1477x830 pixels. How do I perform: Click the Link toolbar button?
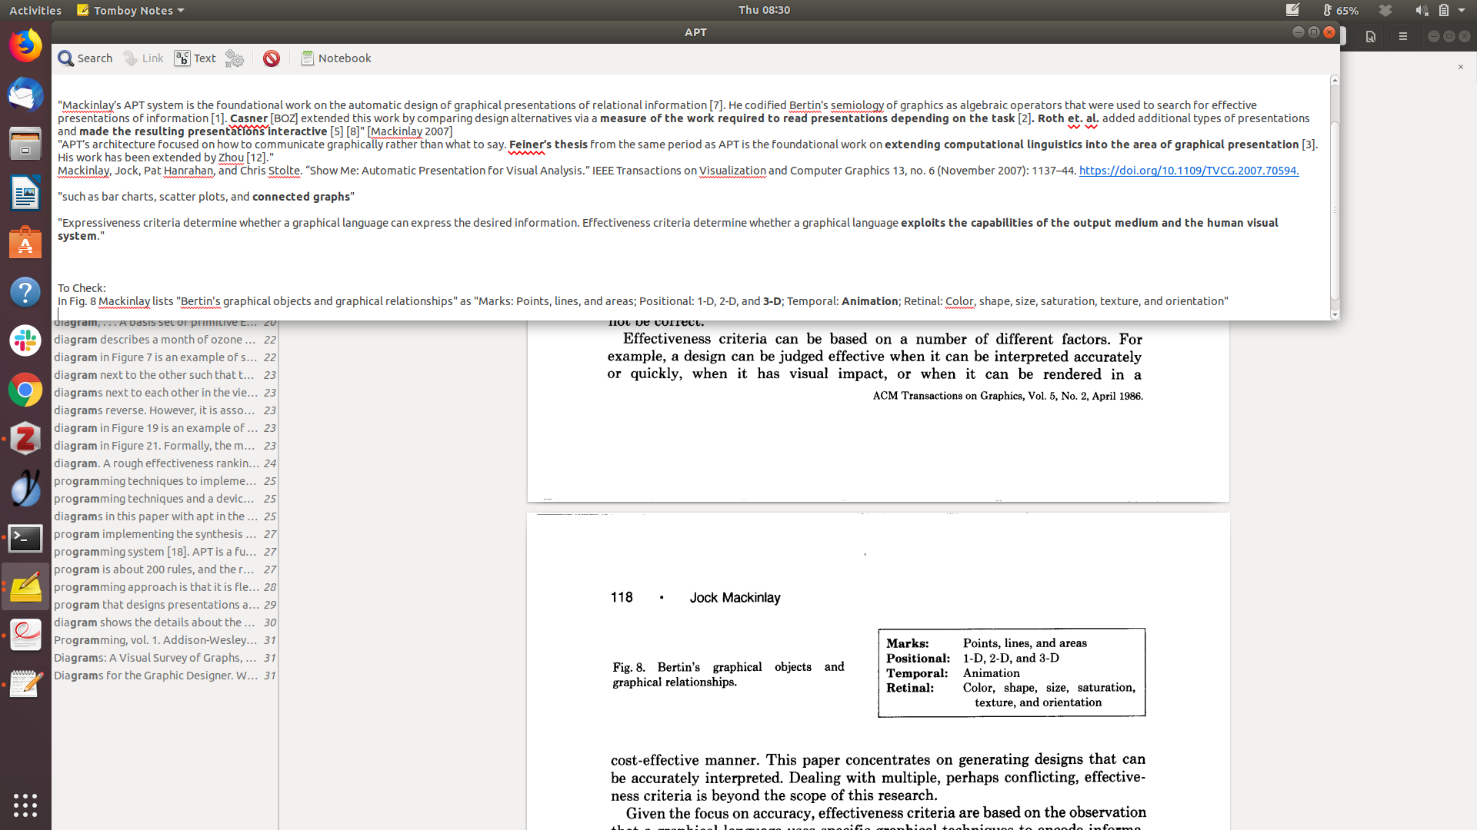coord(144,58)
